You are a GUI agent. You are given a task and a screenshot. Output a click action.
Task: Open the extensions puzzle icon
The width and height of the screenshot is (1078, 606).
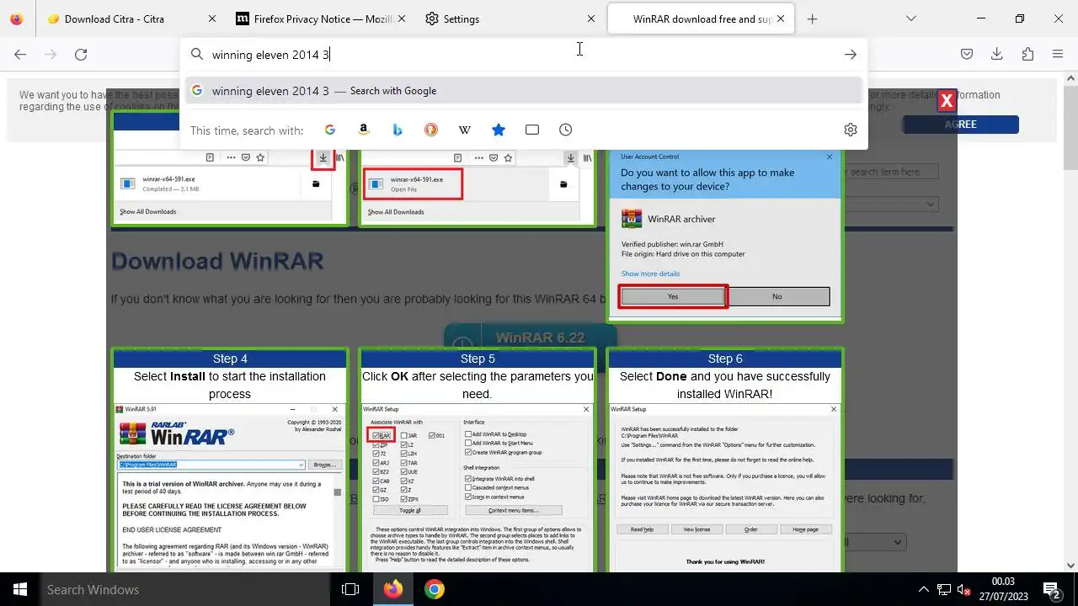pyautogui.click(x=1027, y=55)
